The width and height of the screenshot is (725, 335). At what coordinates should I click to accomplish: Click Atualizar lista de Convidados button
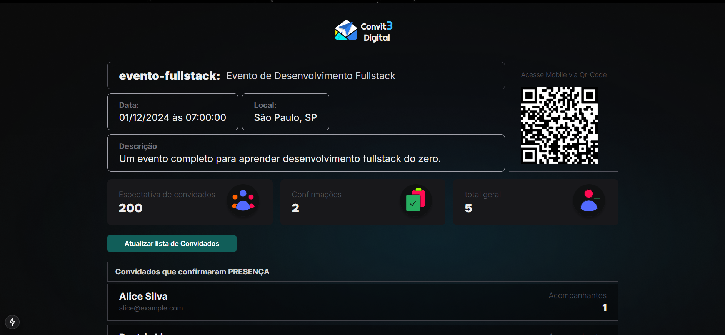172,243
